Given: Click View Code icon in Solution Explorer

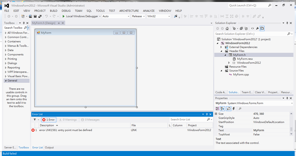Looking at the screenshot, I should (x=253, y=29).
